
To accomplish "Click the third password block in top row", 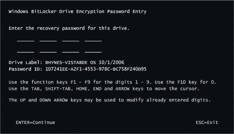I will 71,40.
